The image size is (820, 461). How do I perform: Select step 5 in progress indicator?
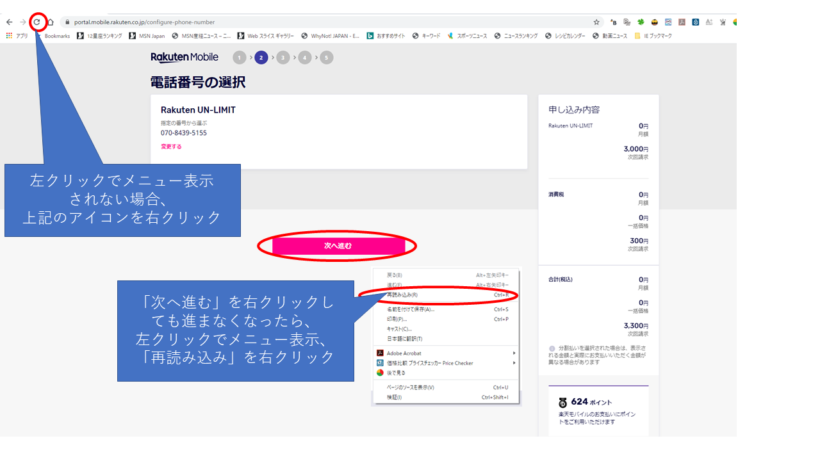click(327, 58)
